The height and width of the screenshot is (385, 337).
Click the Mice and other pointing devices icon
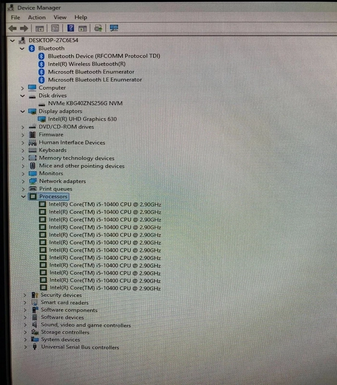pos(32,166)
